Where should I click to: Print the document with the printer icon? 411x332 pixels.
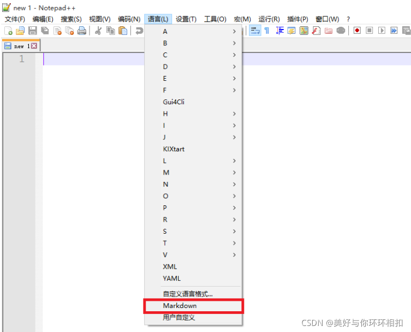click(x=82, y=31)
